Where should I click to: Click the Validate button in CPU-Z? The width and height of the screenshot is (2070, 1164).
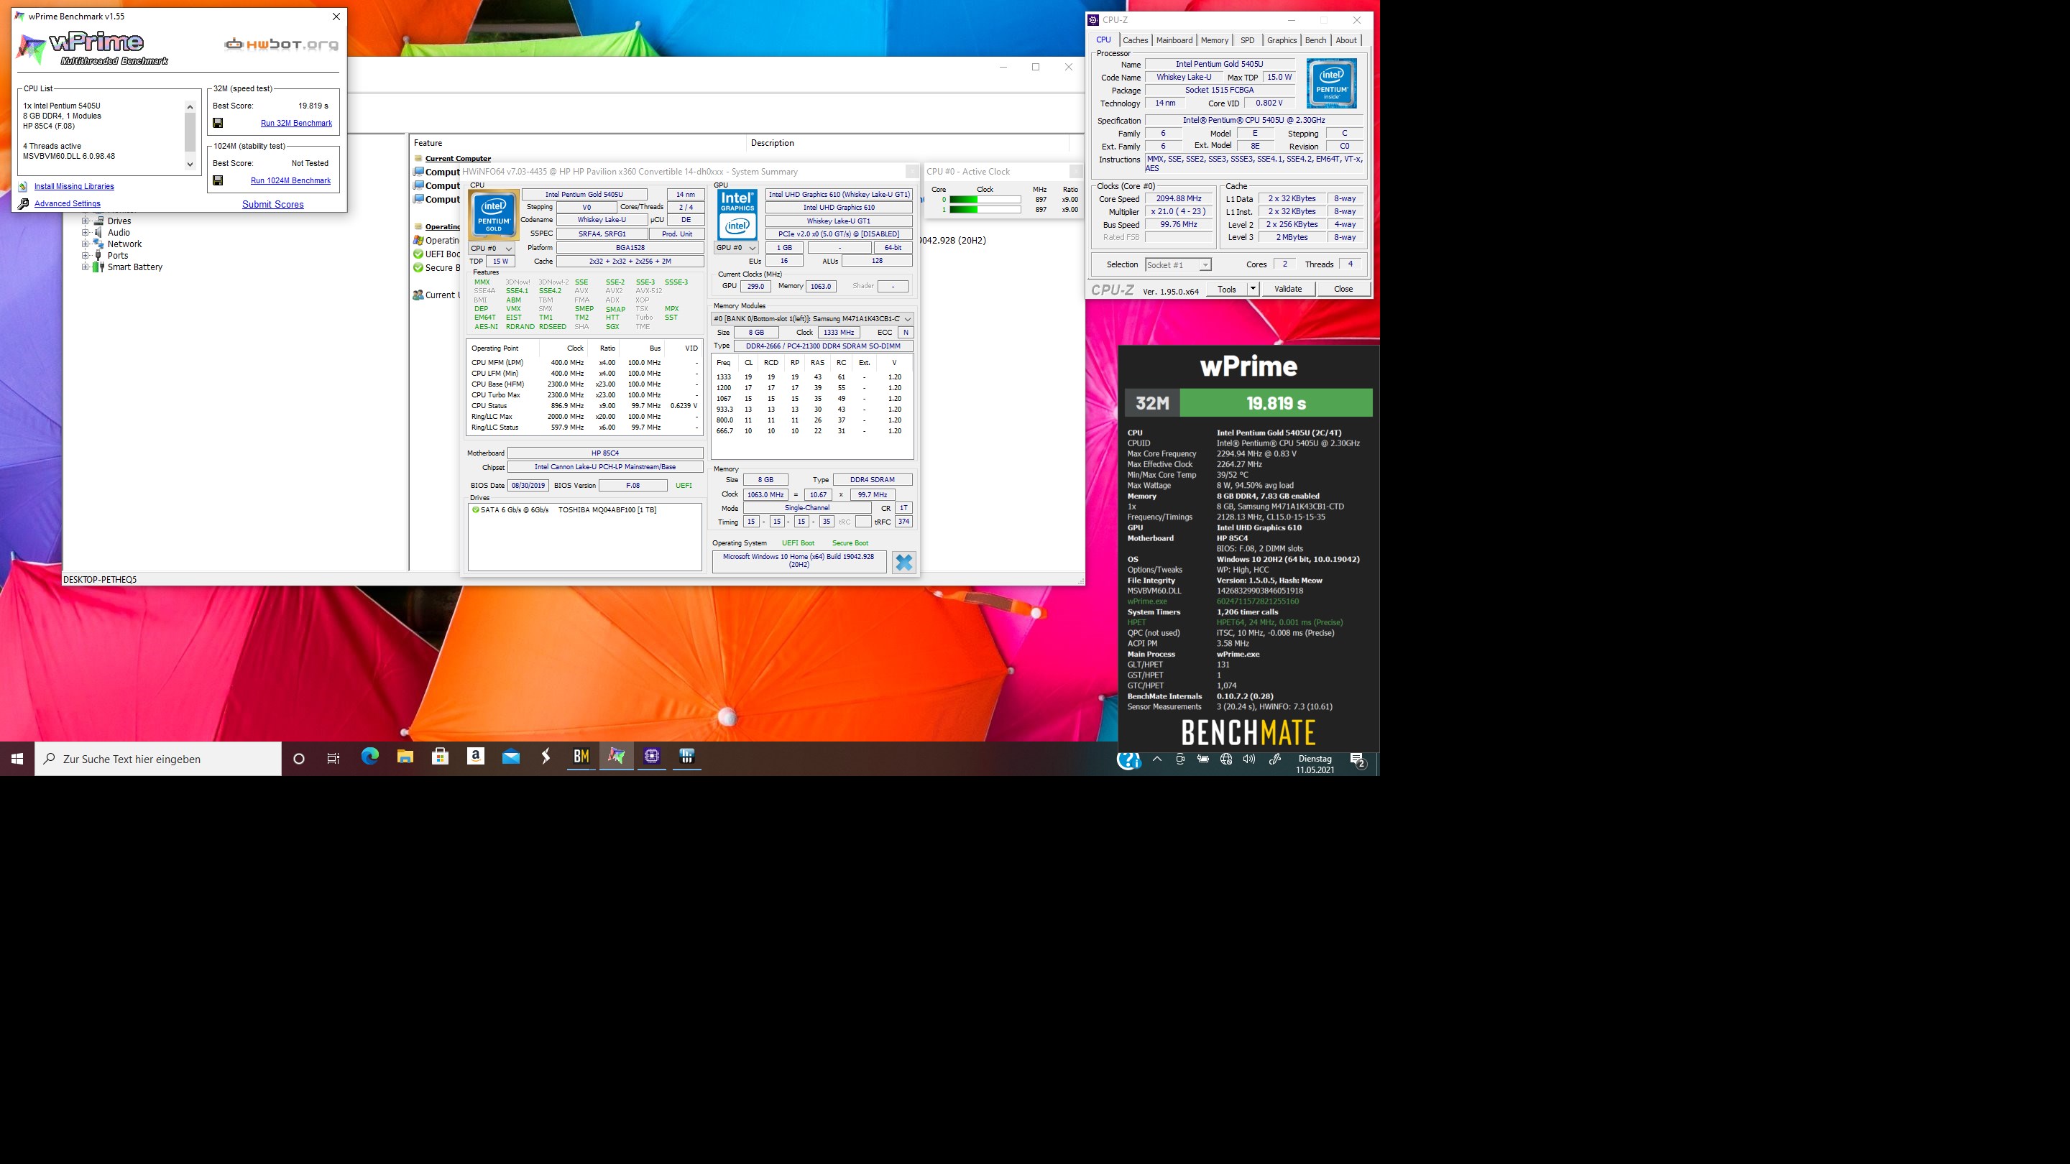(1288, 289)
